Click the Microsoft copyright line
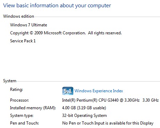The width and height of the screenshot is (160, 128). 66,33
